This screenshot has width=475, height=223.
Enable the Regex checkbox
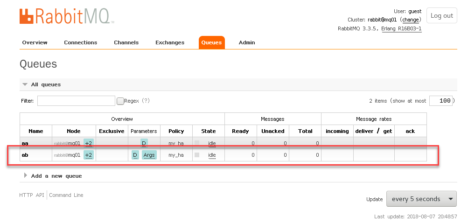point(120,101)
